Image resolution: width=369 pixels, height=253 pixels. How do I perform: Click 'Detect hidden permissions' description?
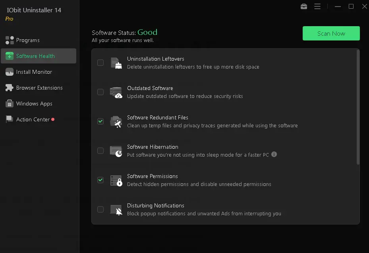point(199,184)
